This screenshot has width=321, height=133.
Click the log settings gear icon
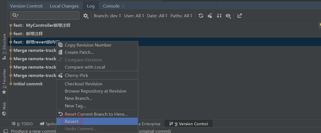(86, 16)
